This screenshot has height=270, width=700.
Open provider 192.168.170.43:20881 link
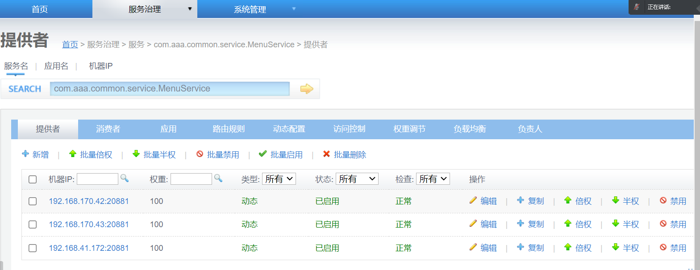89,224
